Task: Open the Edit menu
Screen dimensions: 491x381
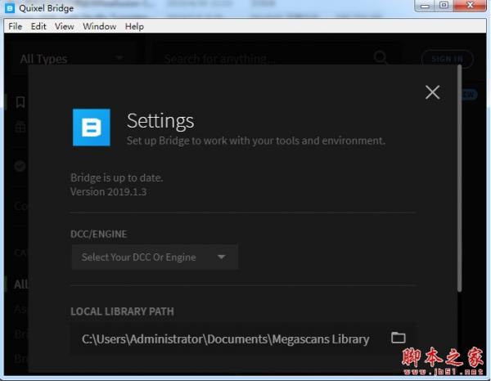Action: tap(38, 26)
